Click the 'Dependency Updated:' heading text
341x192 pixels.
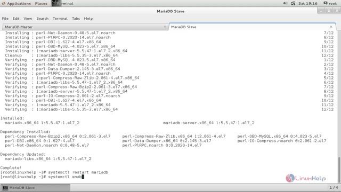click(x=23, y=154)
